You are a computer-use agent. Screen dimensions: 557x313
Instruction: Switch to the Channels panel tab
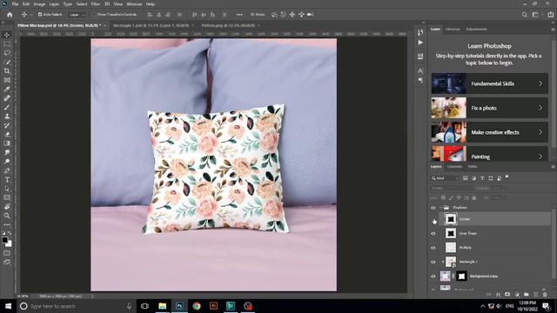[x=454, y=166]
